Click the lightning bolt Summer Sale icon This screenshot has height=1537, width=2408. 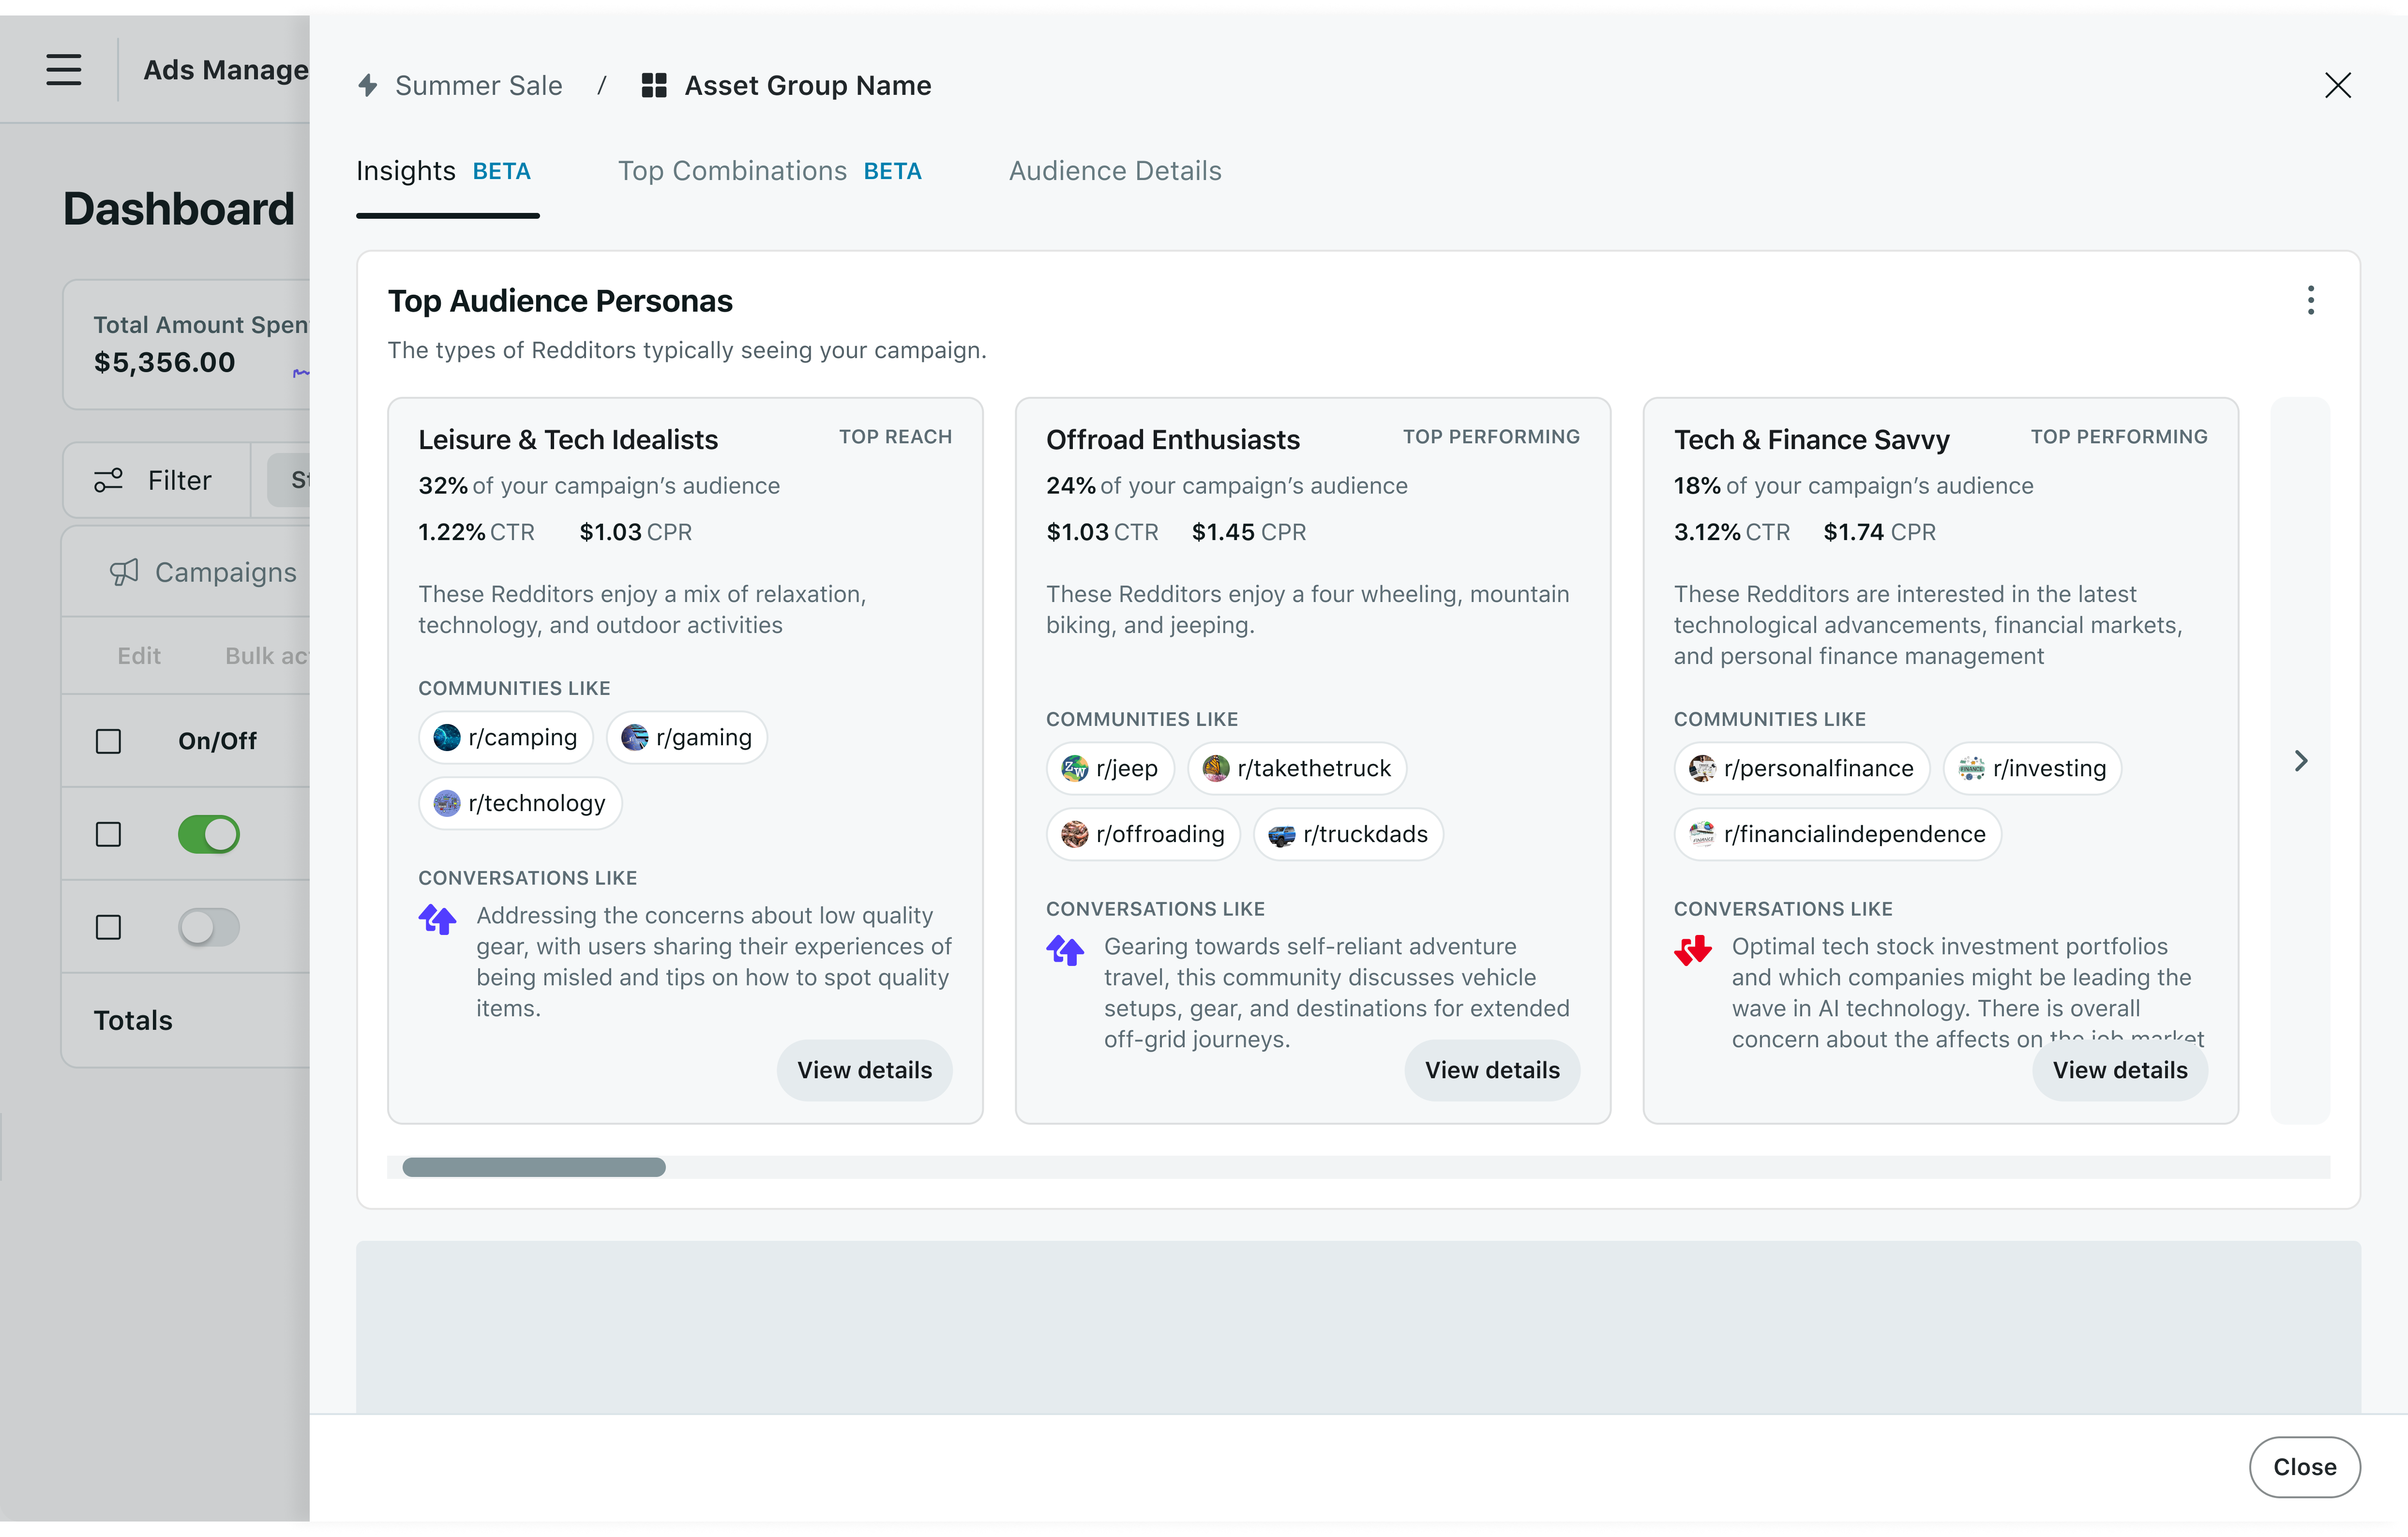point(368,86)
